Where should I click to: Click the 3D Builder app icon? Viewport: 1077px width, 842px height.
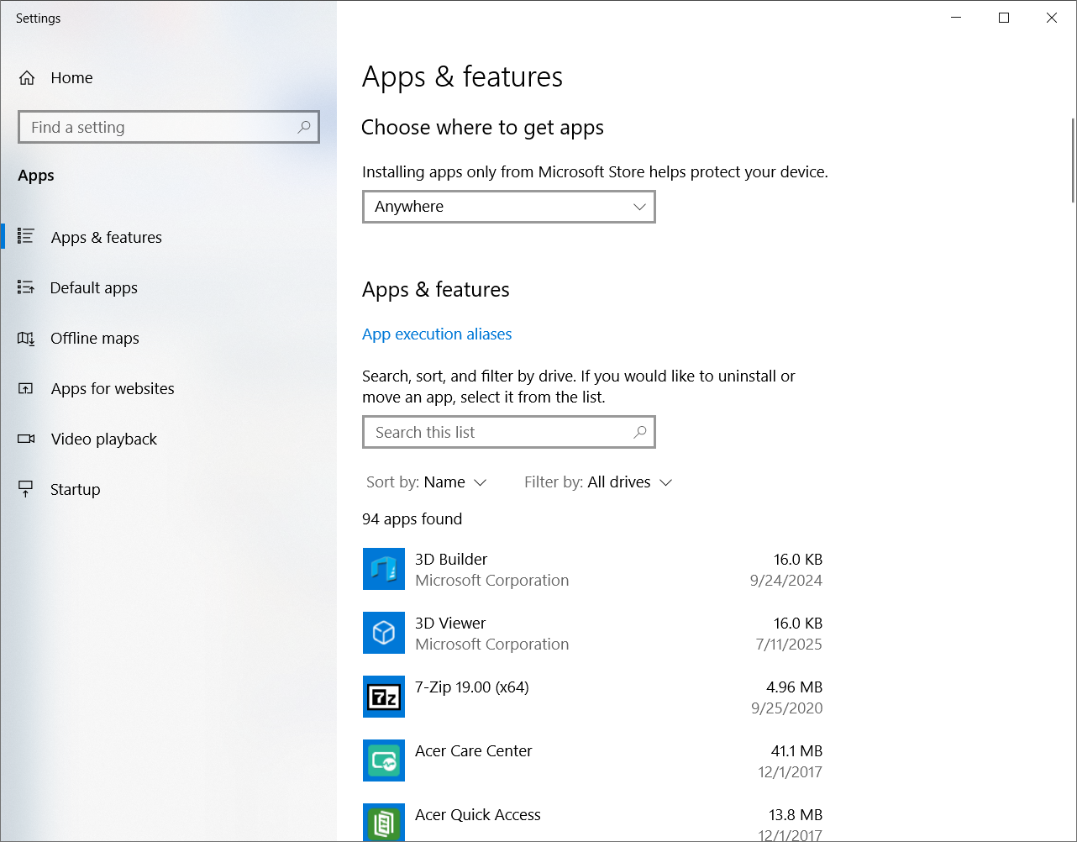click(384, 569)
